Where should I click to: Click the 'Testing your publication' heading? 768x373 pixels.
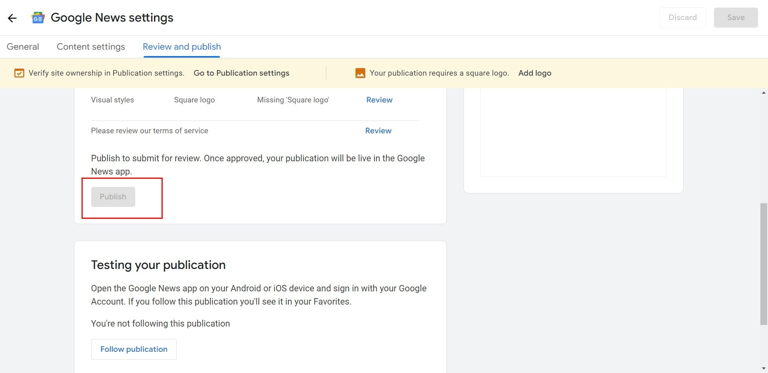(x=158, y=265)
